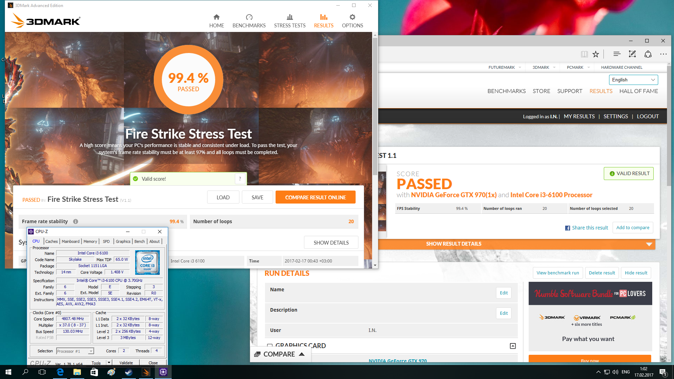Click the frame rate stability info icon

coord(75,221)
